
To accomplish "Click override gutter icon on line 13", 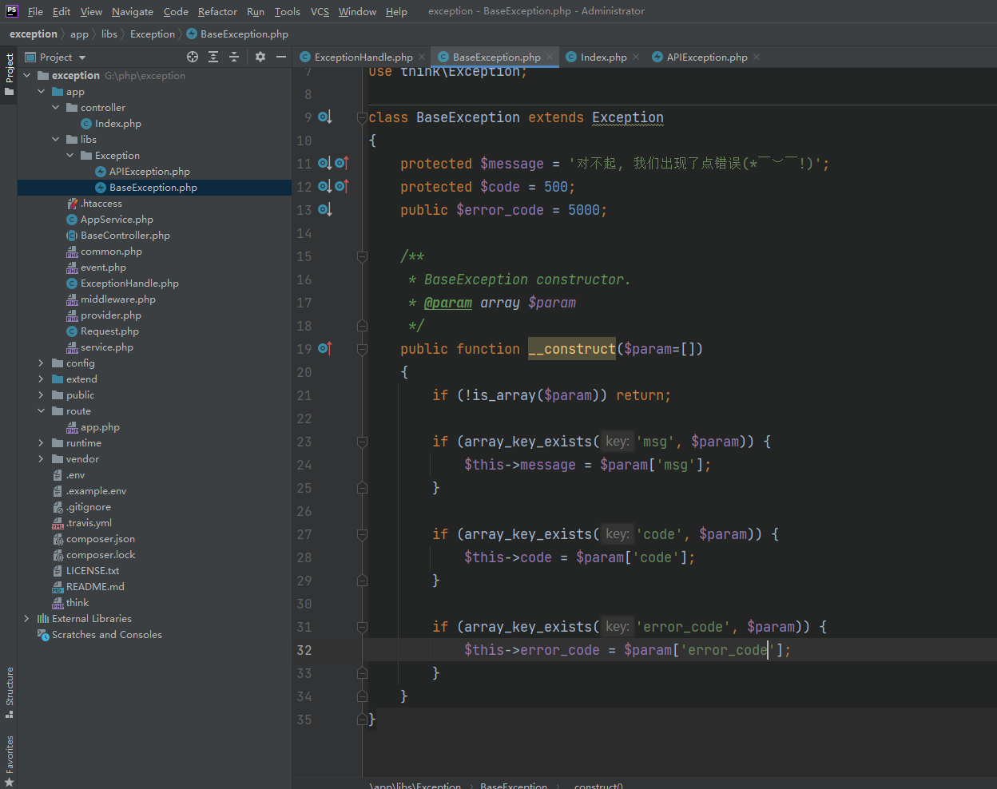I will click(x=324, y=210).
